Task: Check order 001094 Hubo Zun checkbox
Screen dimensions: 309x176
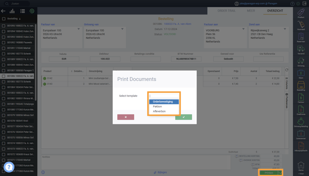Action: (4, 31)
